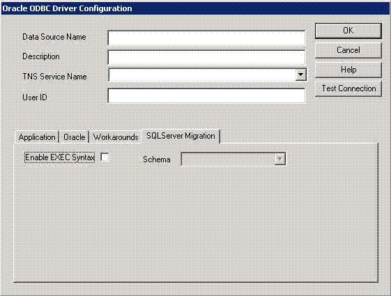Click inside the TNS Service Name combo box
The height and width of the screenshot is (296, 391).
click(202, 75)
